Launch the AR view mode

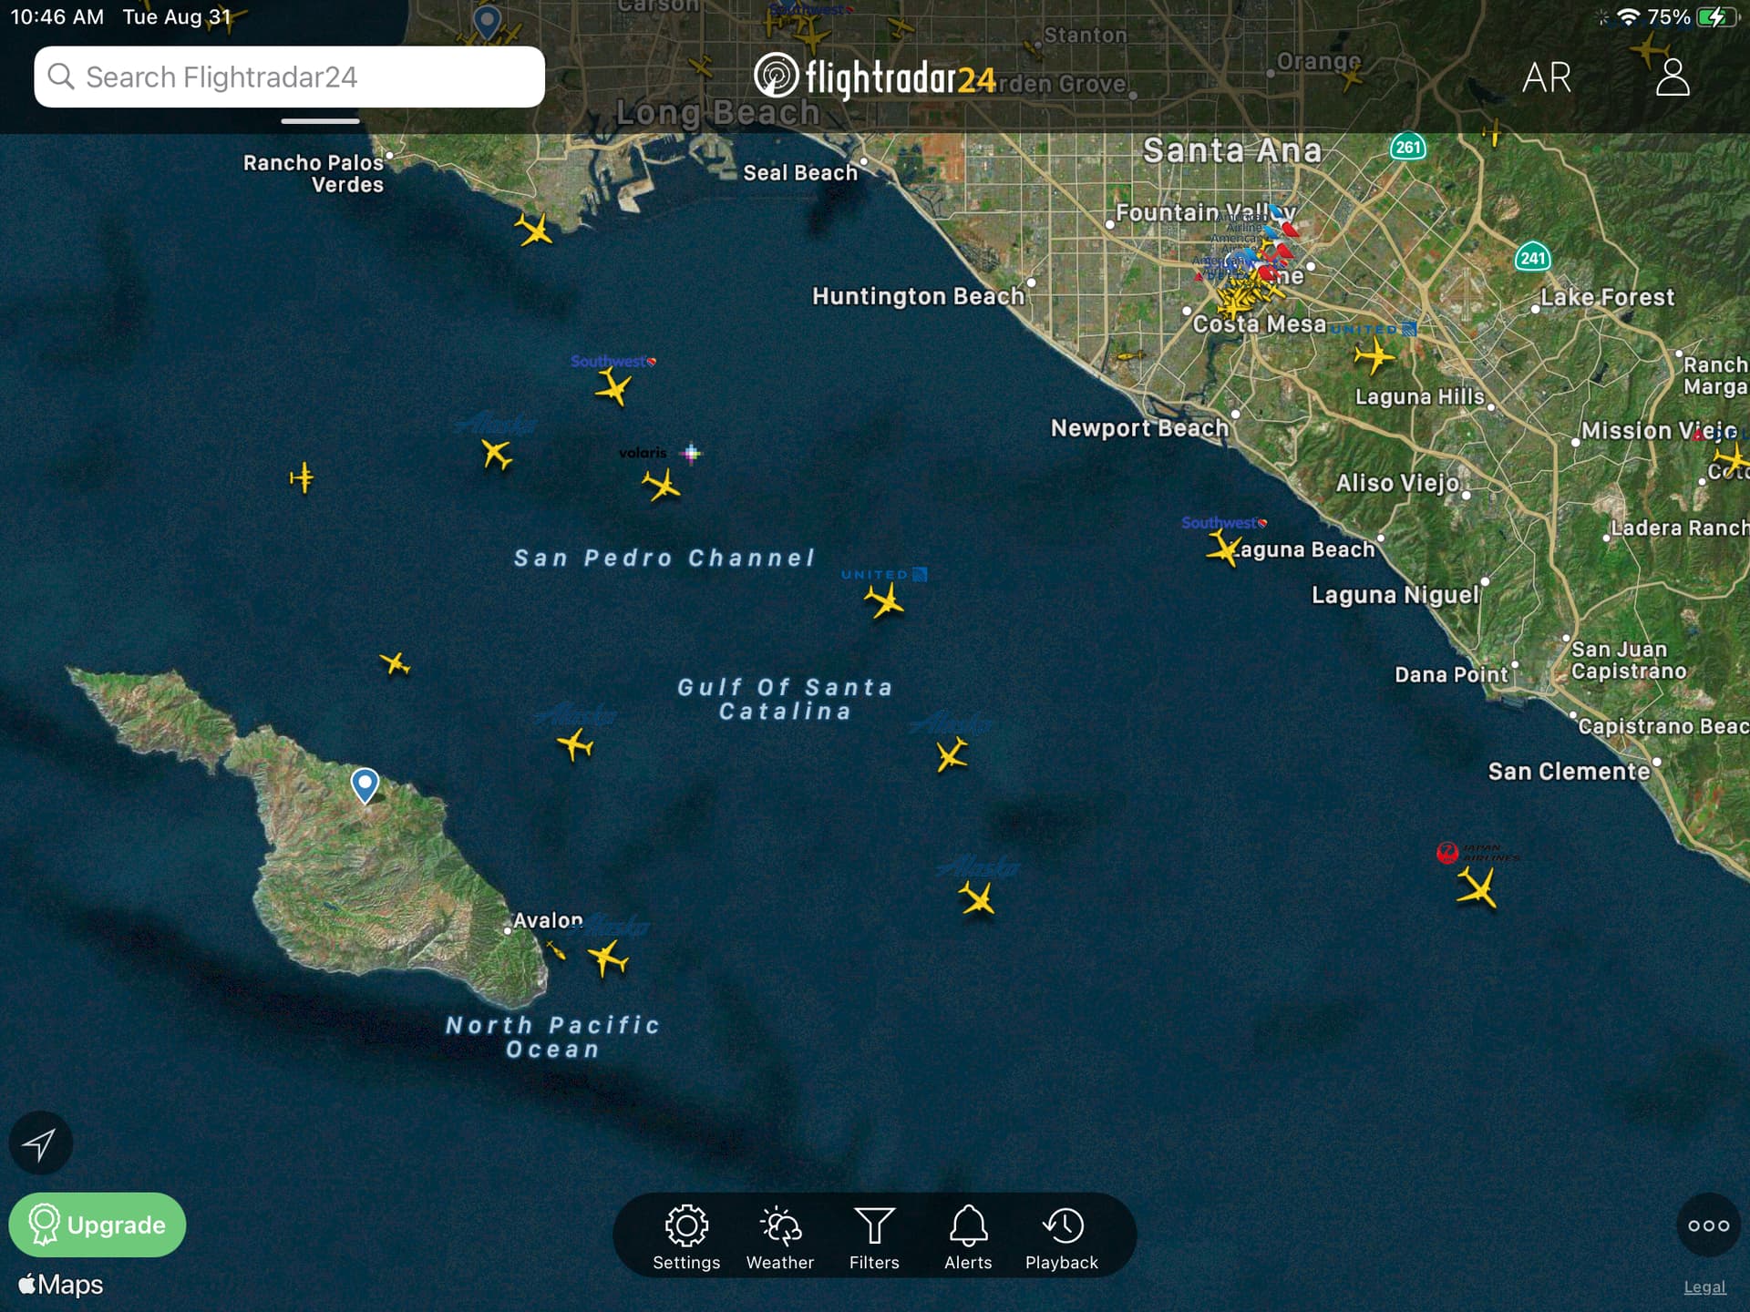(1547, 77)
